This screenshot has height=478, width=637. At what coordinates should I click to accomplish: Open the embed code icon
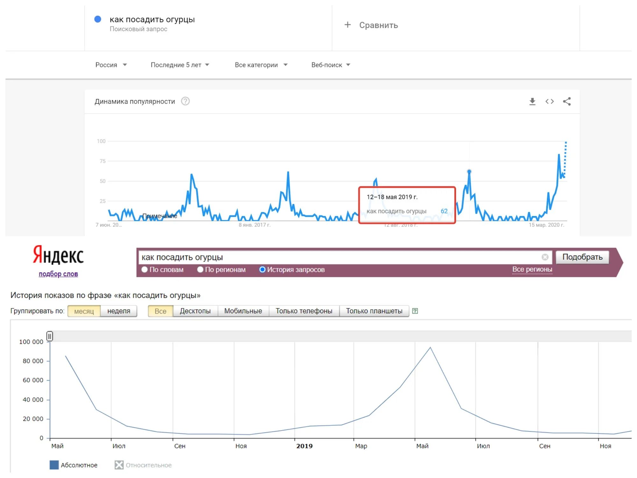pos(549,101)
